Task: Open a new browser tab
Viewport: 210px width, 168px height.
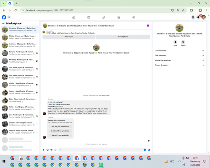Action: pos(16,3)
